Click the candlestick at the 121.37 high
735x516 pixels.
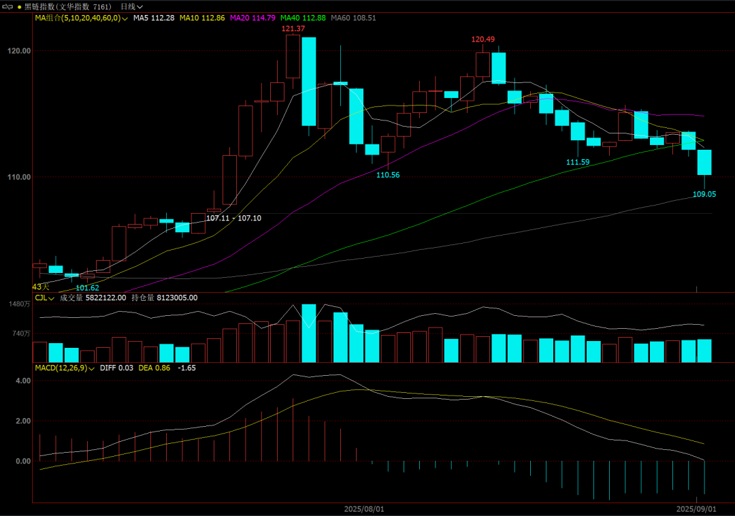pyautogui.click(x=293, y=57)
